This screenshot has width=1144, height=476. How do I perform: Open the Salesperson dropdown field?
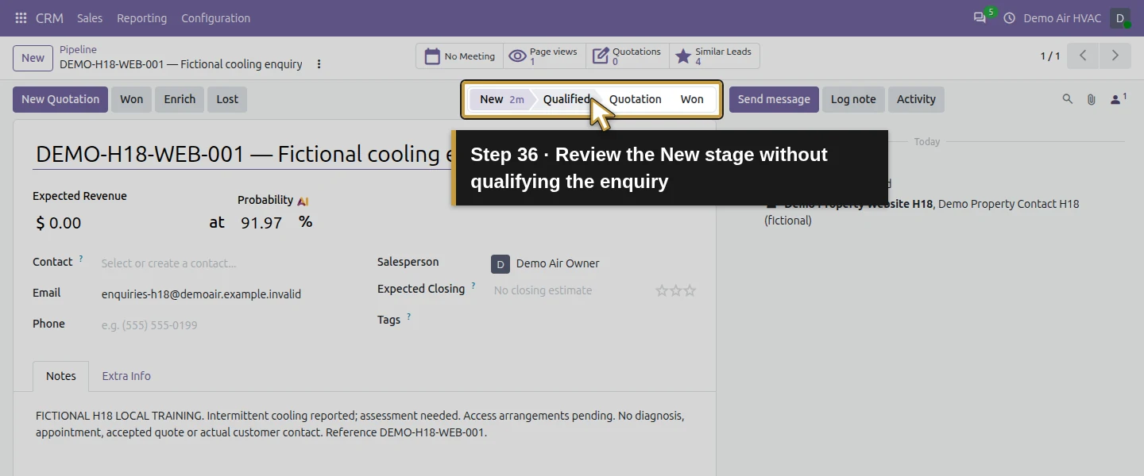593,263
